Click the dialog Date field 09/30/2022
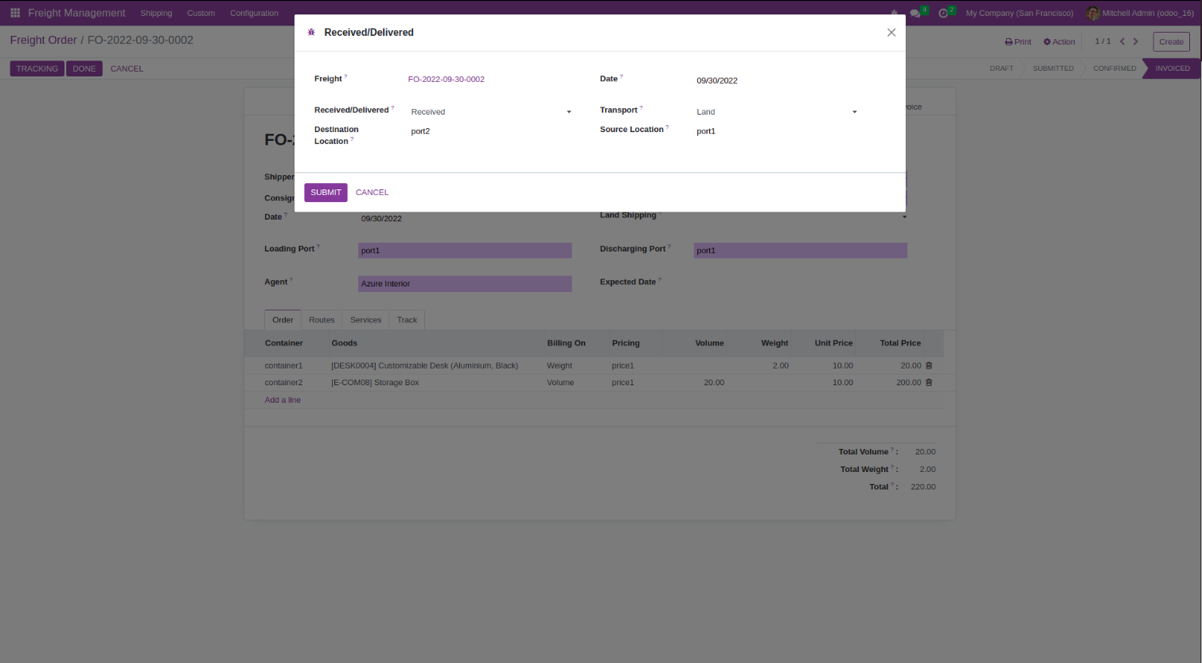 776,80
